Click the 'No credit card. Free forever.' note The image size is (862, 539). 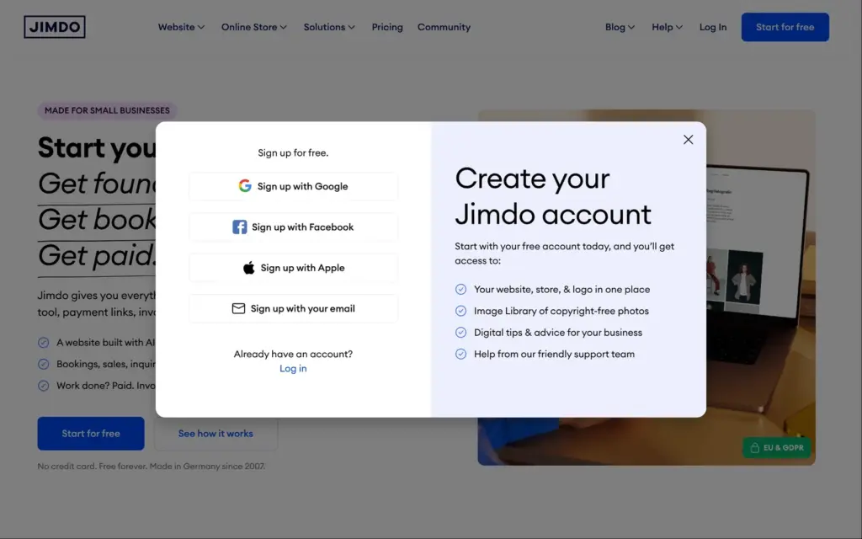(152, 467)
